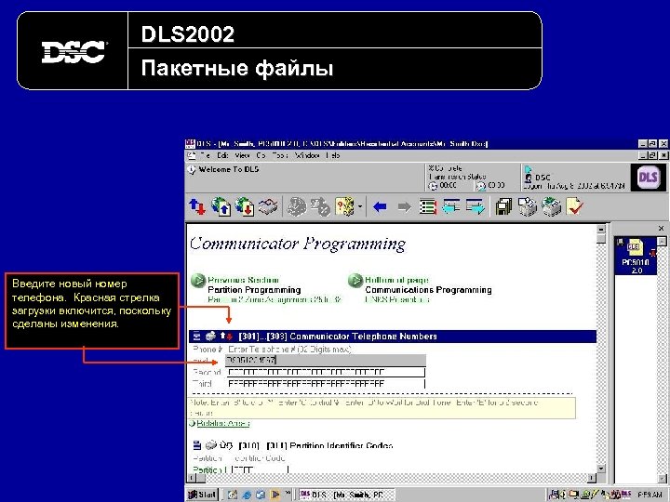Click the DSC operator name in the status panel
The height and width of the screenshot is (502, 670).
pyautogui.click(x=543, y=178)
